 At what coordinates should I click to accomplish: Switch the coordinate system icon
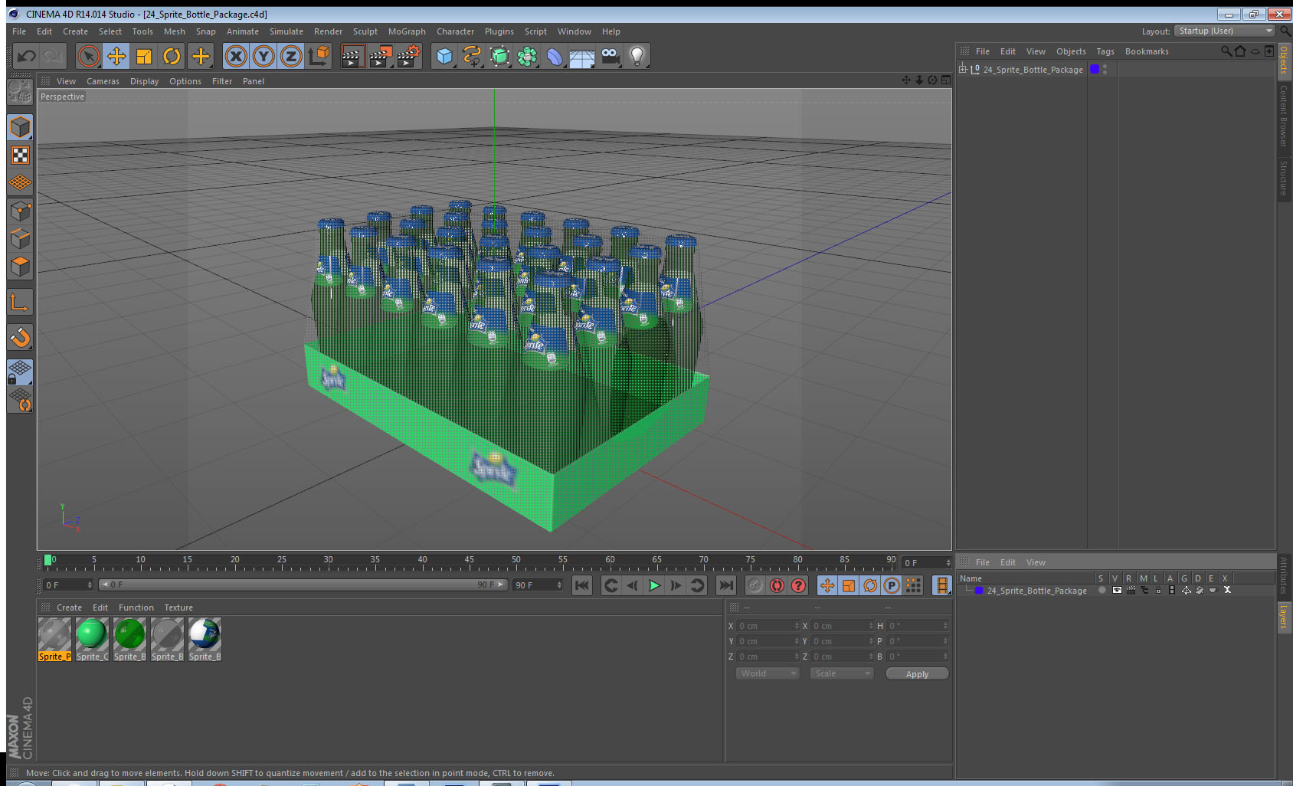pyautogui.click(x=319, y=56)
